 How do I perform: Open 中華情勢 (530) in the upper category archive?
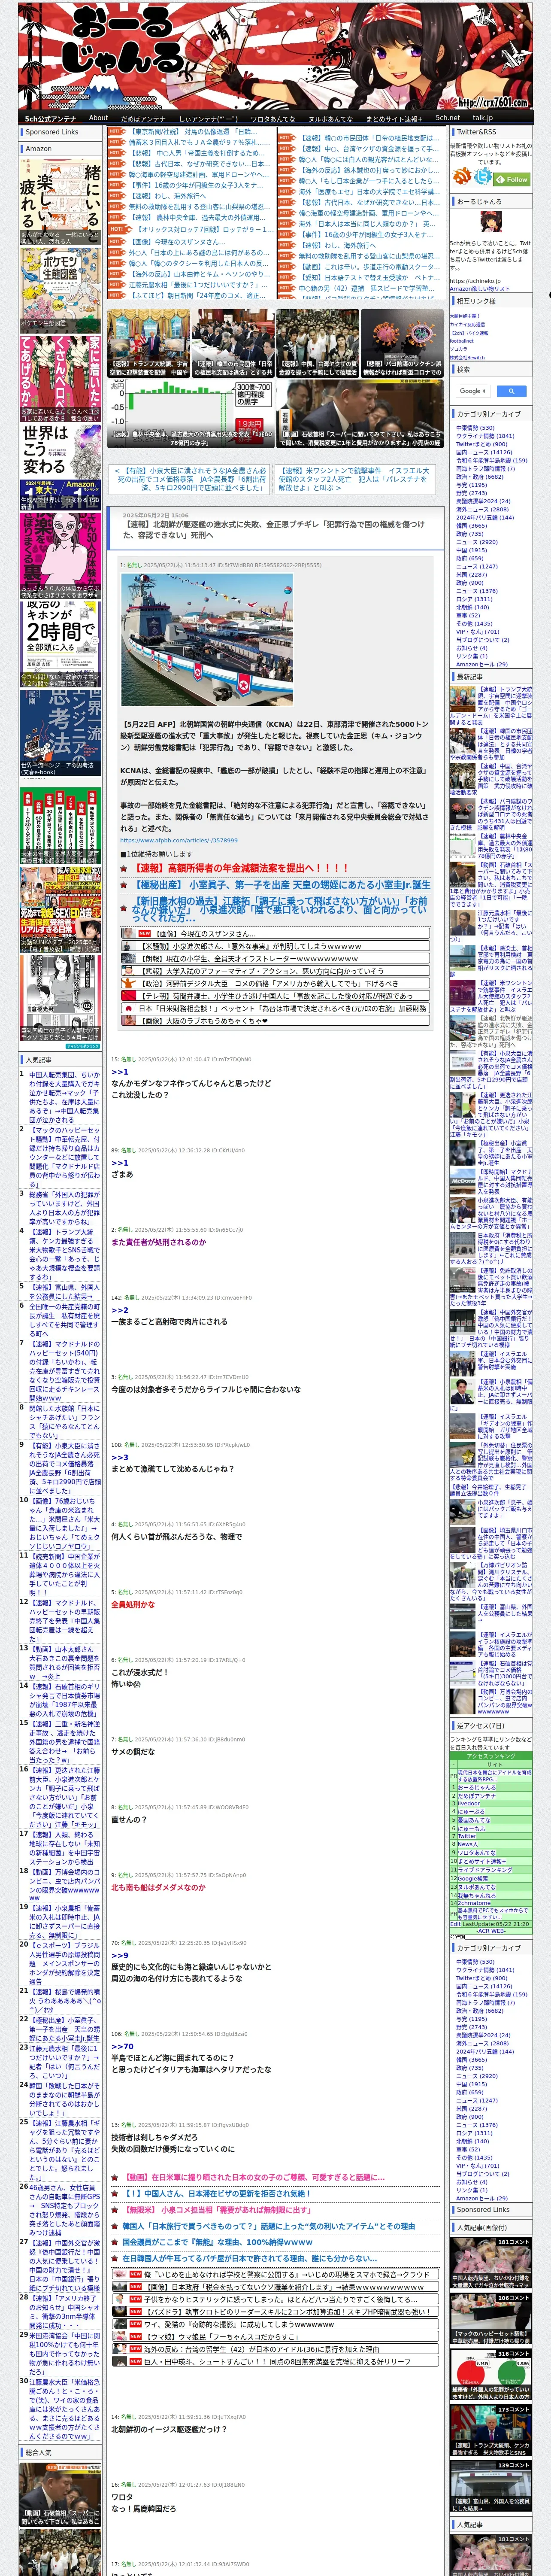click(x=475, y=428)
